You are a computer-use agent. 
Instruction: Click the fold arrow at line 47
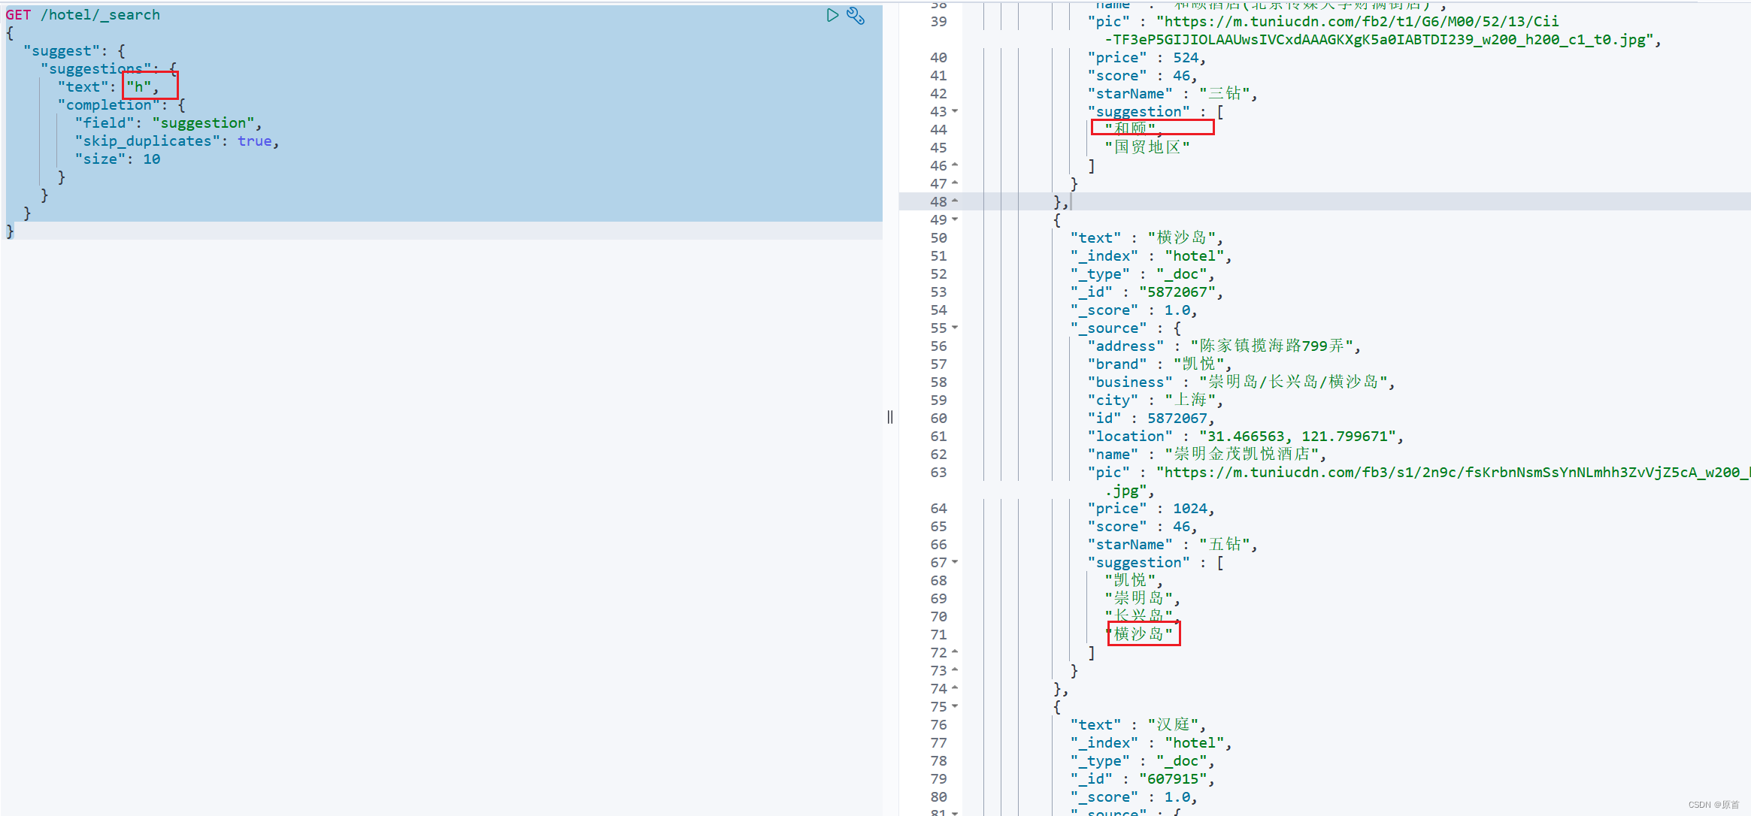pos(955,183)
